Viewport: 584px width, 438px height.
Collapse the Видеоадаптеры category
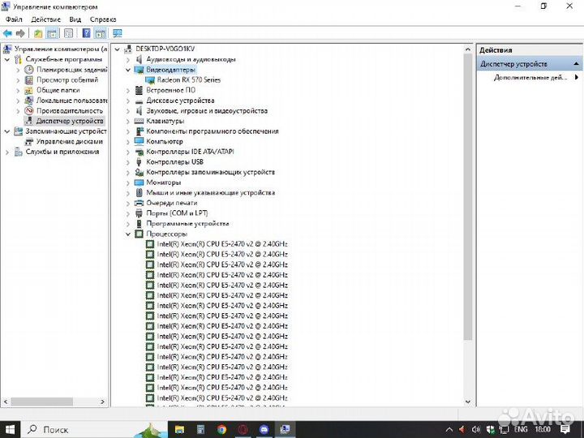pos(128,70)
